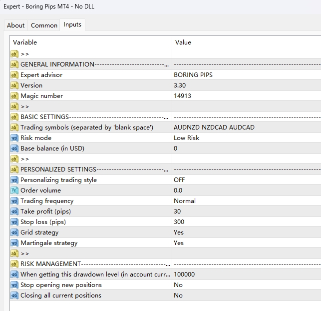The height and width of the screenshot is (311, 321).
Task: Select 'Grid strategy' variable name
Action: [39, 232]
